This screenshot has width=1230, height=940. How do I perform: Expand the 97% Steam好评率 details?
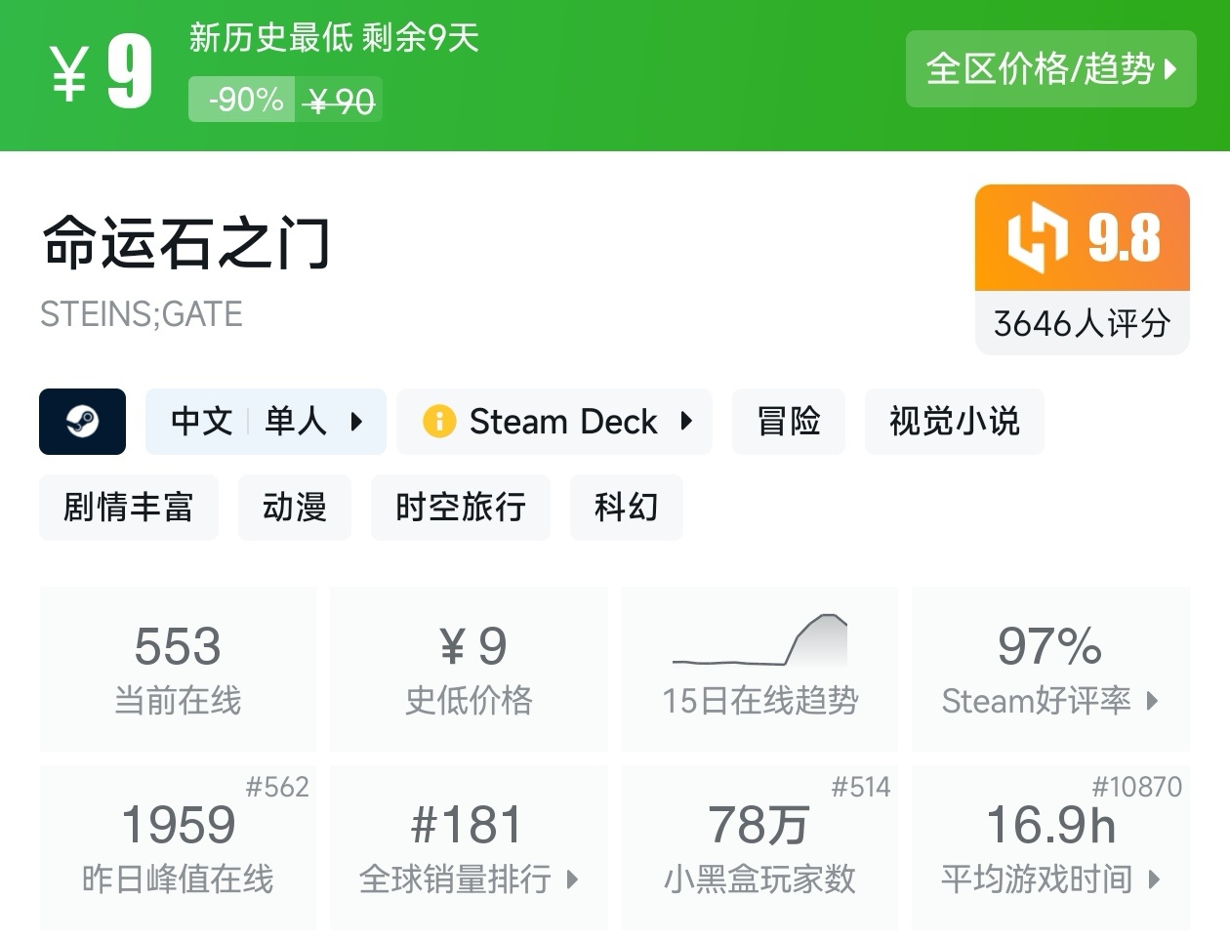(x=1050, y=669)
